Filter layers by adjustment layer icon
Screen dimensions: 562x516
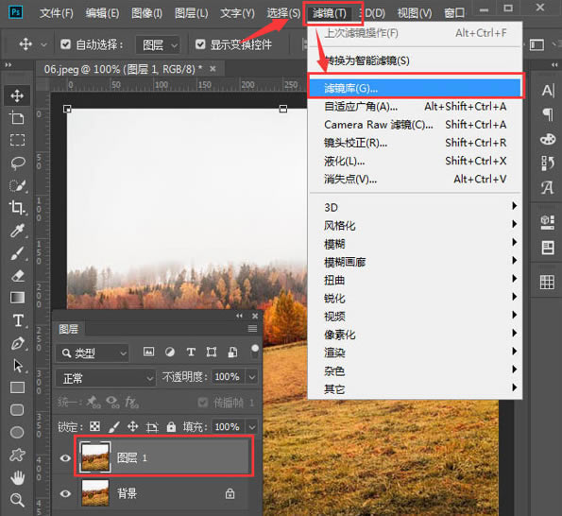coord(170,352)
